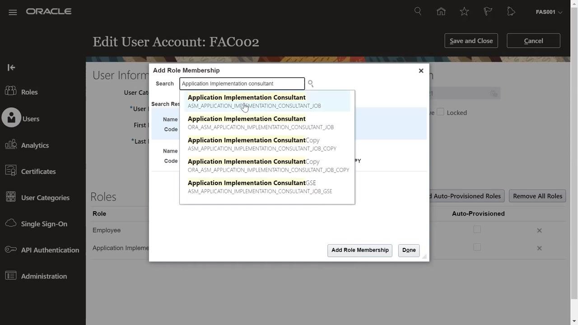
Task: Select suggestion ending in JOB_GSE
Action: pyautogui.click(x=267, y=187)
